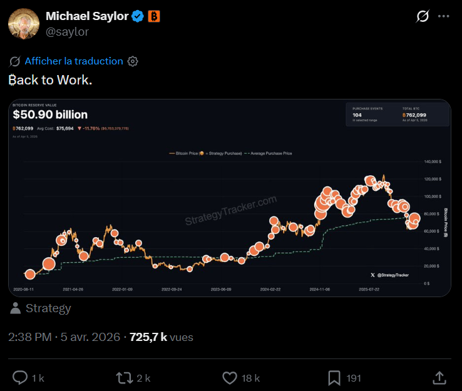Share the tweet via the share icon

[x=439, y=377]
